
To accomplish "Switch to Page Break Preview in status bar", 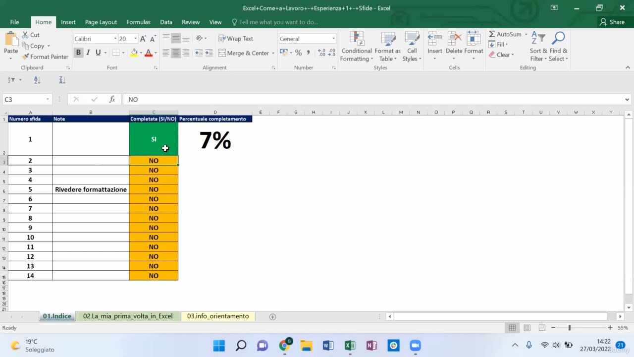I will tap(542, 328).
